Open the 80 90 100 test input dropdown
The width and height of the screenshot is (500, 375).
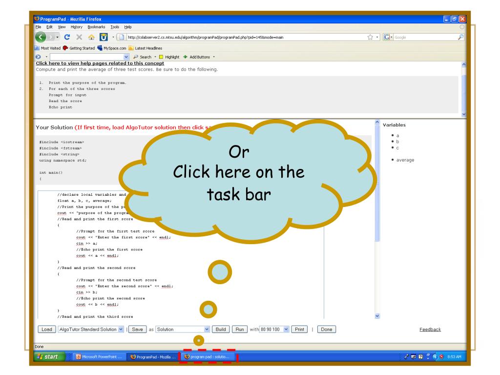[x=274, y=330]
